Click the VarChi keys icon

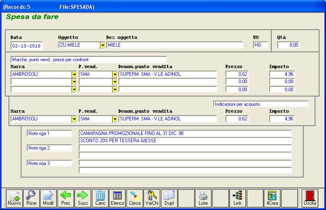pos(152,198)
